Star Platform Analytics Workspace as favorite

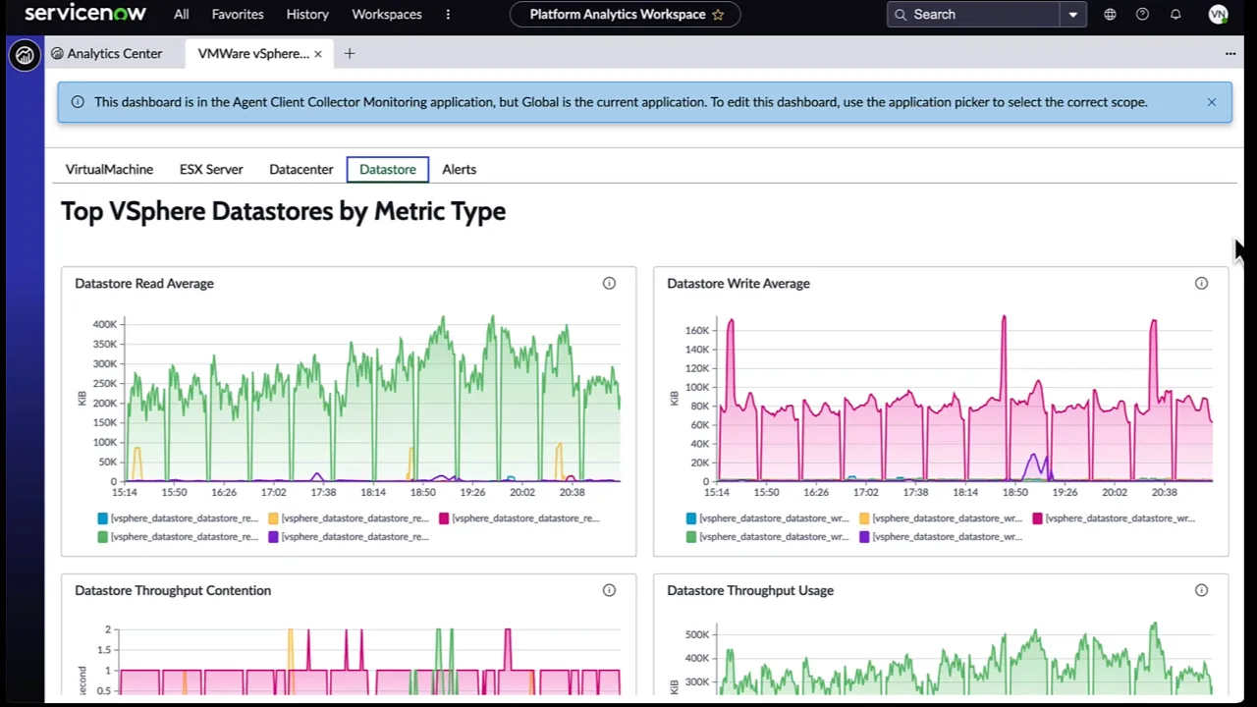click(x=718, y=14)
